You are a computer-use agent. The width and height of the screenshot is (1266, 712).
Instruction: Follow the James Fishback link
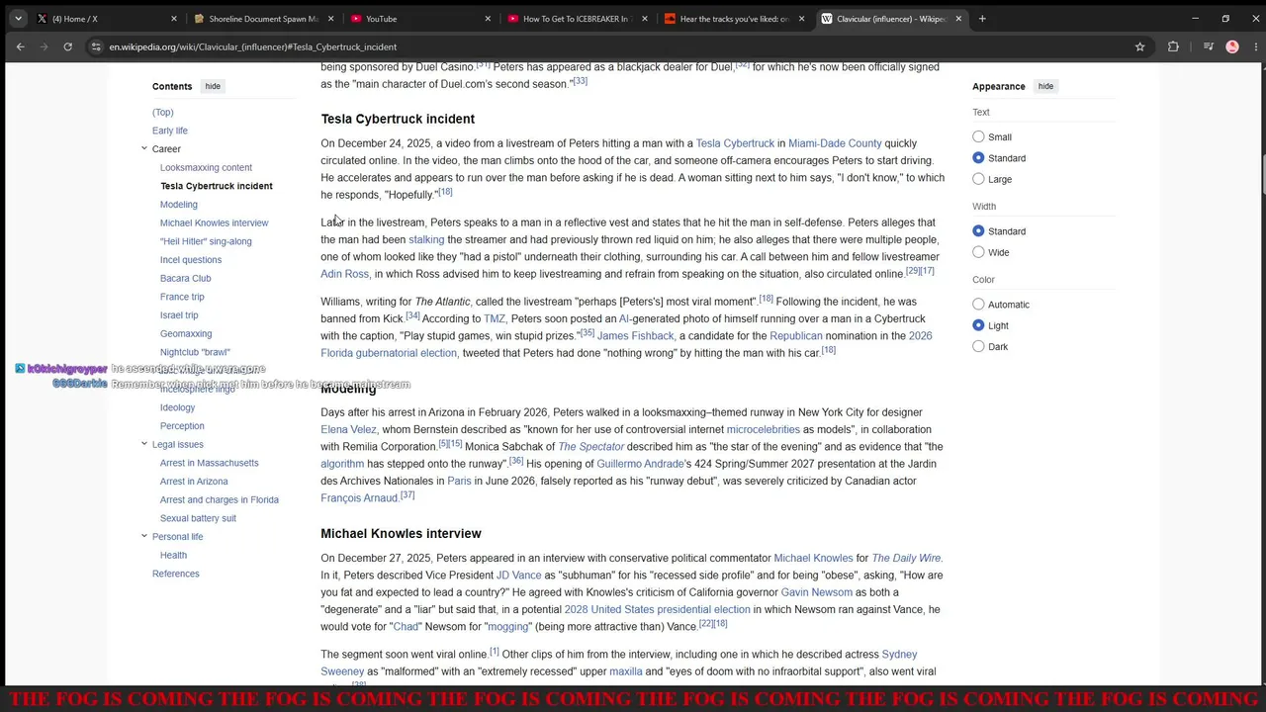click(635, 336)
